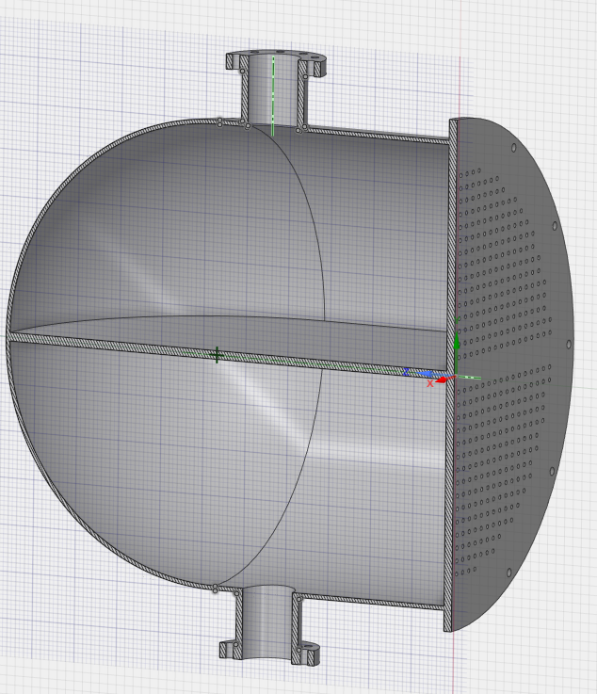Click the red X axis arrow of origin triad
The height and width of the screenshot is (694, 597).
tap(443, 379)
